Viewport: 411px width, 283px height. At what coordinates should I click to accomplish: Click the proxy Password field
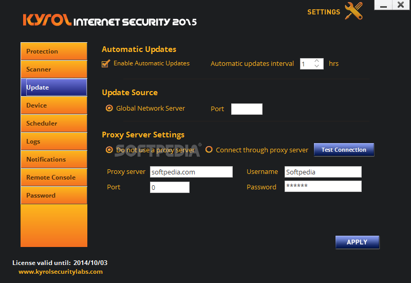point(323,186)
